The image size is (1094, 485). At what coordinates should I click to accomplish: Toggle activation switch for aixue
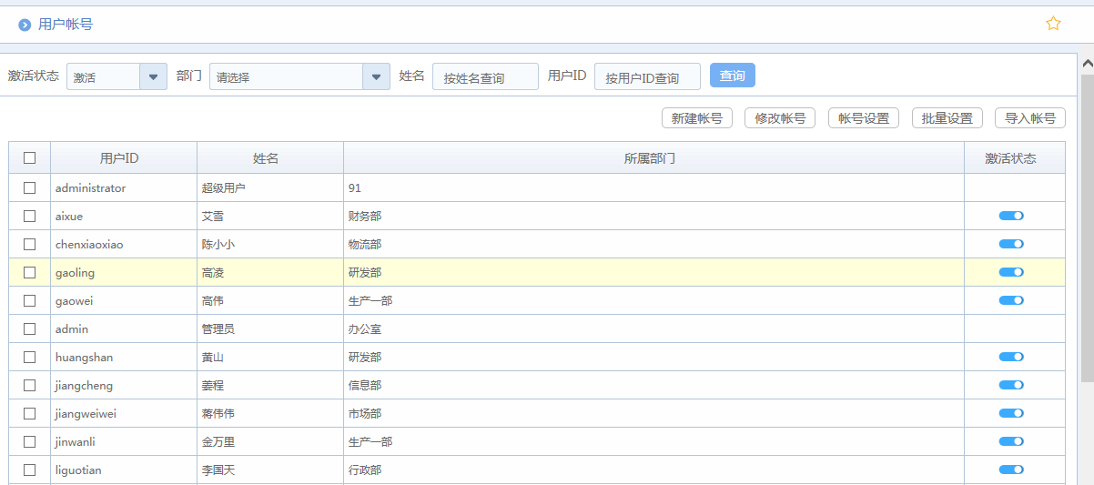point(1011,216)
